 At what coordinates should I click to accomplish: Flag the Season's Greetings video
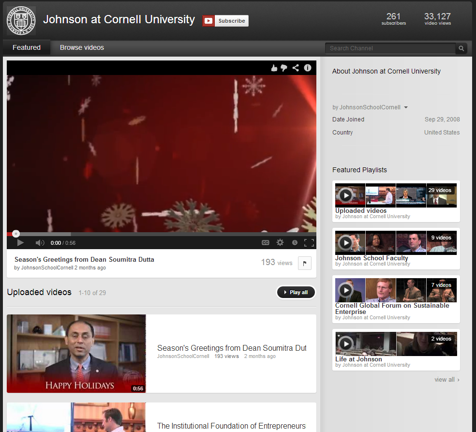click(x=304, y=263)
